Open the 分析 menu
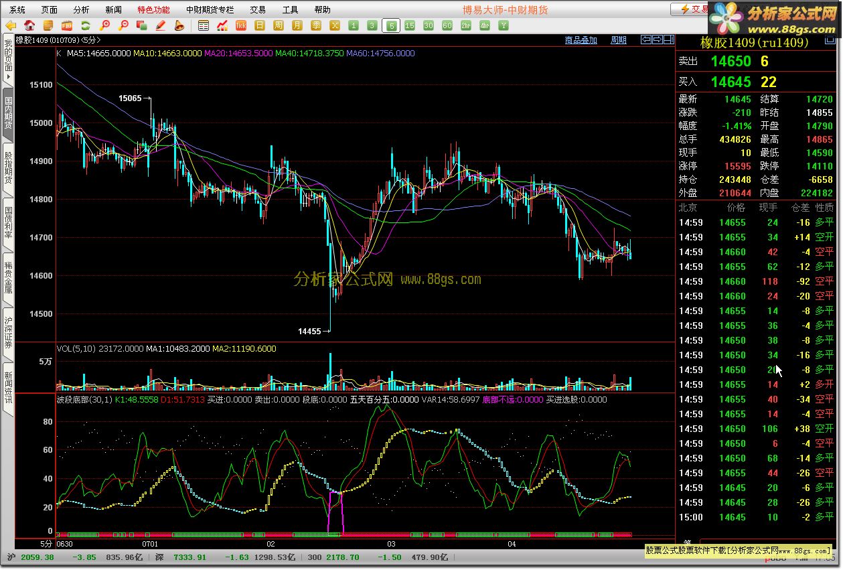The width and height of the screenshot is (843, 570). coord(81,9)
